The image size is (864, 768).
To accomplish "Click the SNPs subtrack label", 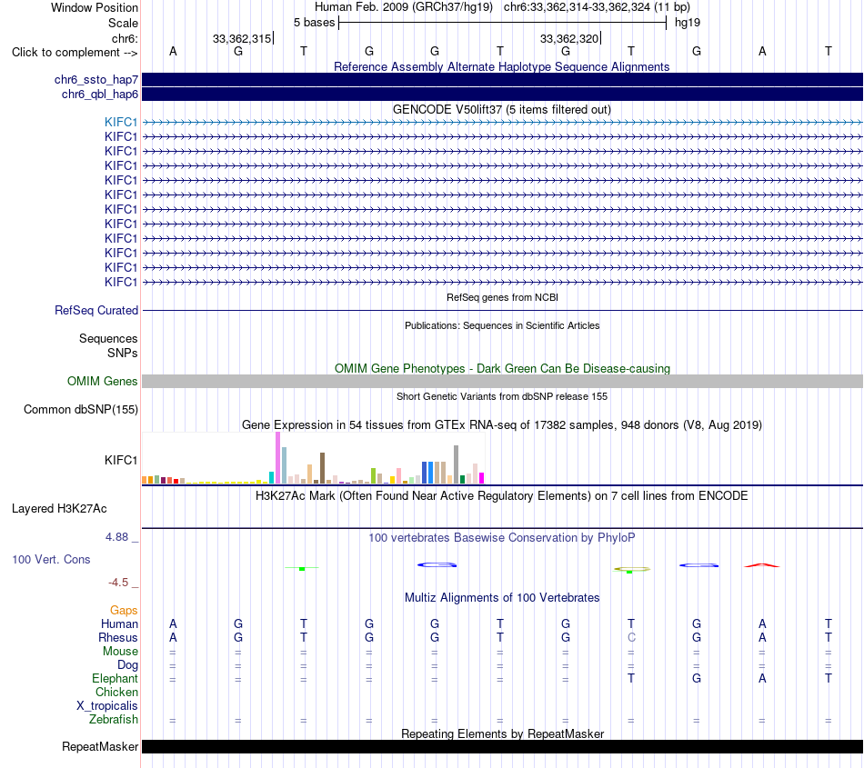I will (x=123, y=353).
